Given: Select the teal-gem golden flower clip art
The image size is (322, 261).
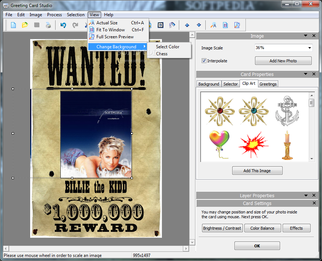Looking at the screenshot, I should pyautogui.click(x=254, y=111).
